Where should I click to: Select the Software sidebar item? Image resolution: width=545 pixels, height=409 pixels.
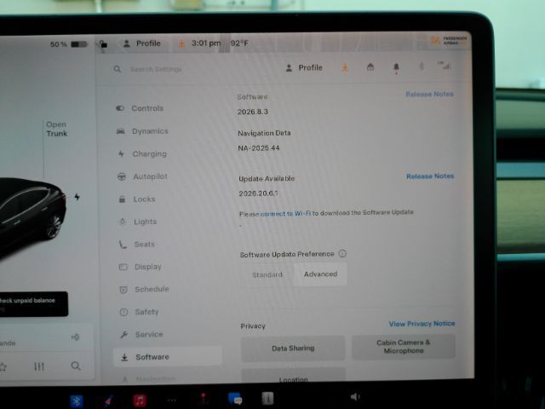click(168, 356)
